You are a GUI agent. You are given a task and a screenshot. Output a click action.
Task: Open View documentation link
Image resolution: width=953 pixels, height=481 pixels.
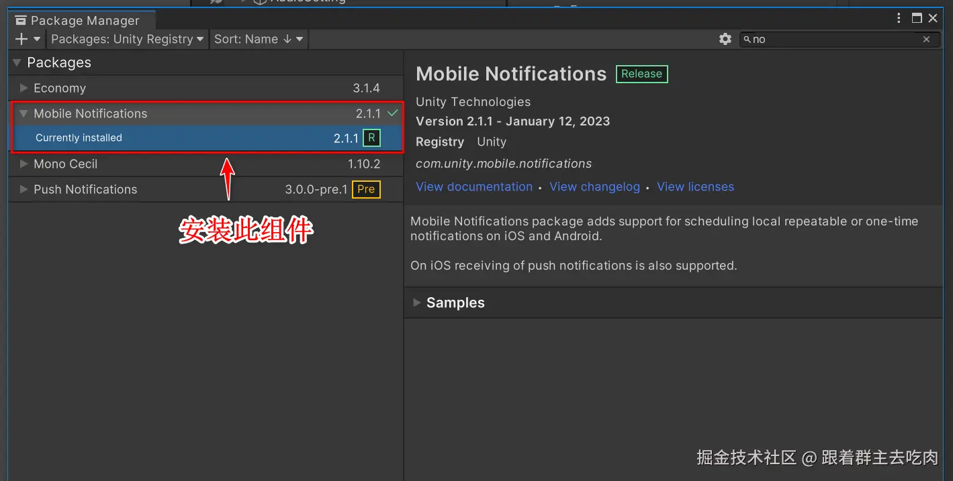pyautogui.click(x=474, y=186)
